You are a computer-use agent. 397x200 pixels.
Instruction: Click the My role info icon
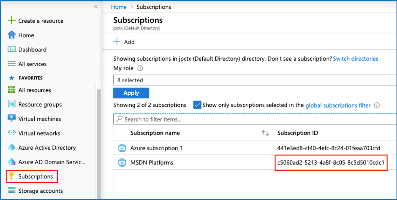coord(141,68)
